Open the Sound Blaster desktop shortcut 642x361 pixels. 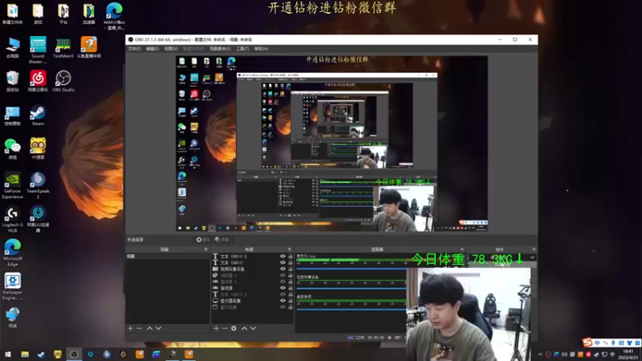(x=38, y=50)
